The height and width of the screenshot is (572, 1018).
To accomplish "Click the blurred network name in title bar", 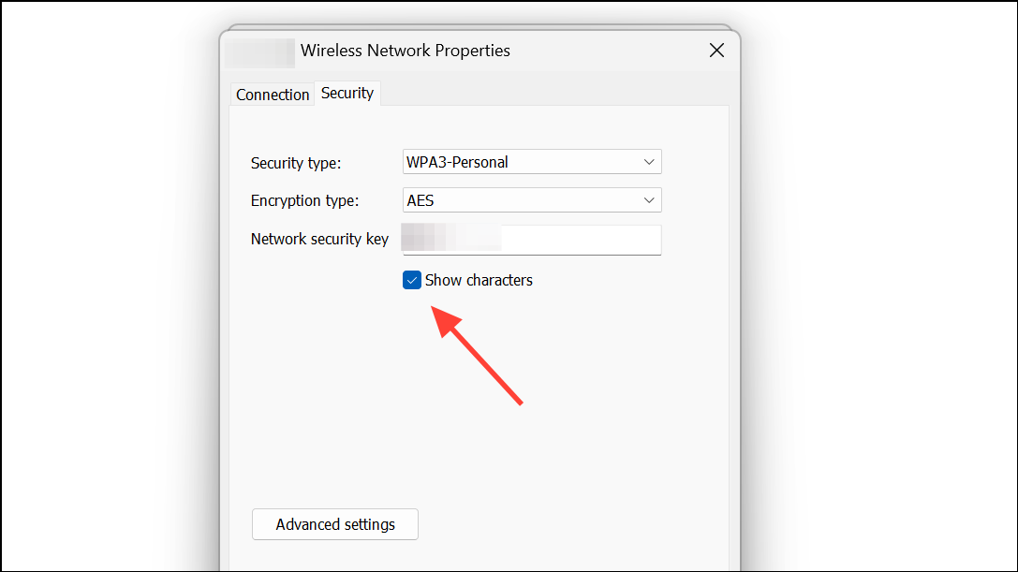I will pyautogui.click(x=259, y=53).
